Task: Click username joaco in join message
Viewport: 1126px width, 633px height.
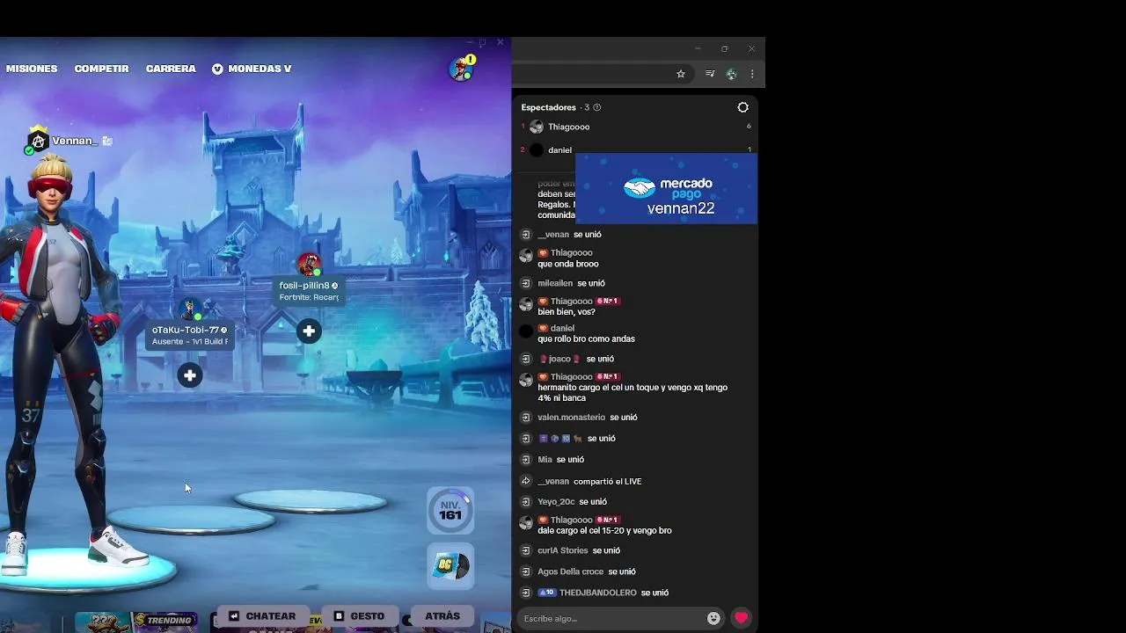Action: [559, 359]
